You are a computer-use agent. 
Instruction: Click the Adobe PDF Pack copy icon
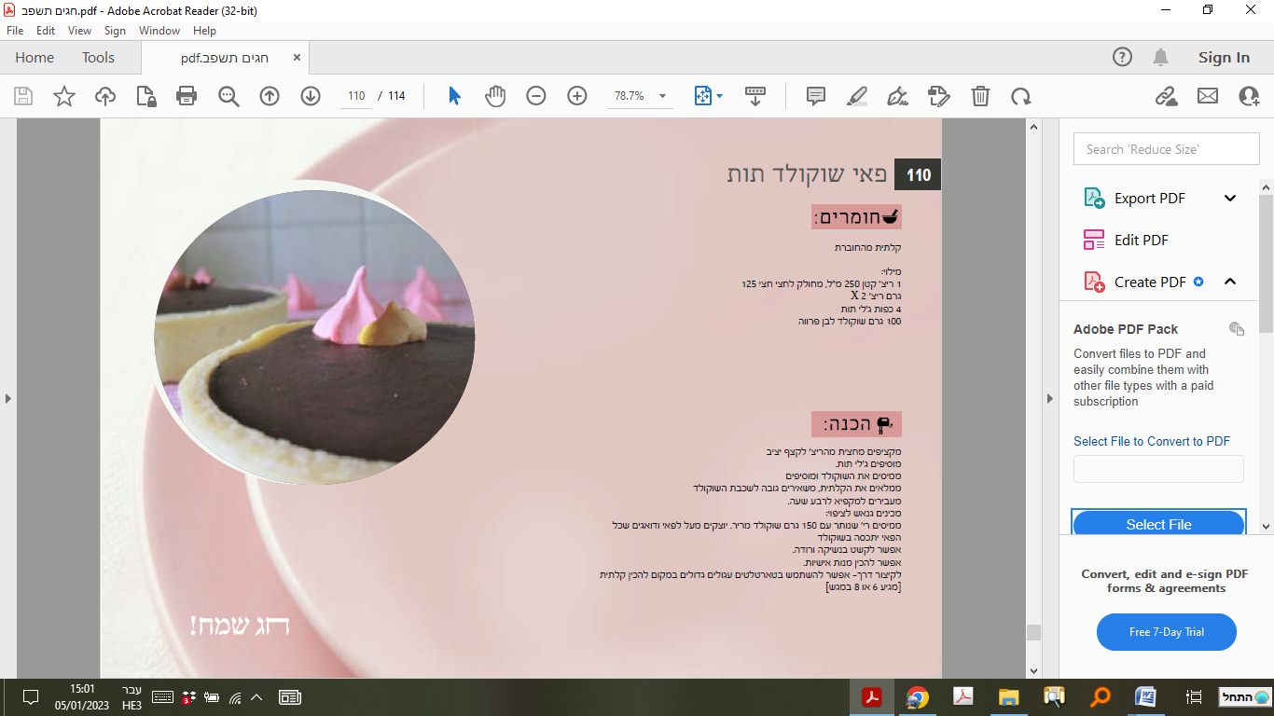(x=1237, y=328)
